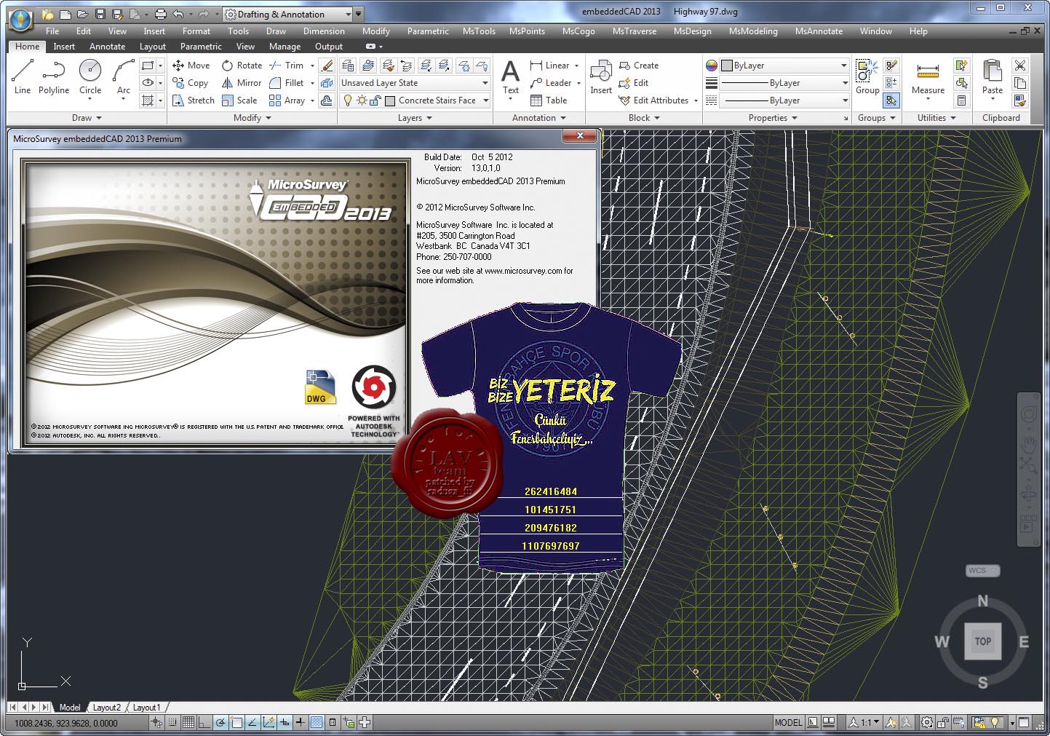Select the Ellipse tool in Draw panel
Viewport: 1050px width, 736px height.
[x=148, y=83]
